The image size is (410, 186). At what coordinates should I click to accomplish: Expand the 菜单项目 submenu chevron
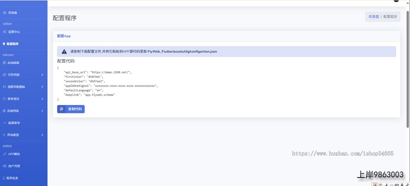tap(42, 99)
